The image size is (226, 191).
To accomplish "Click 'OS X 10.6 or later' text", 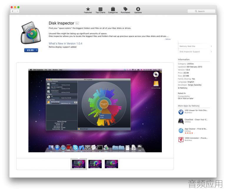I will click(x=186, y=99).
